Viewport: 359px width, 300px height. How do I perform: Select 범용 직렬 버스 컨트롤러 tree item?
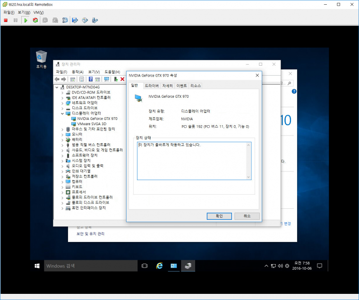click(91, 145)
